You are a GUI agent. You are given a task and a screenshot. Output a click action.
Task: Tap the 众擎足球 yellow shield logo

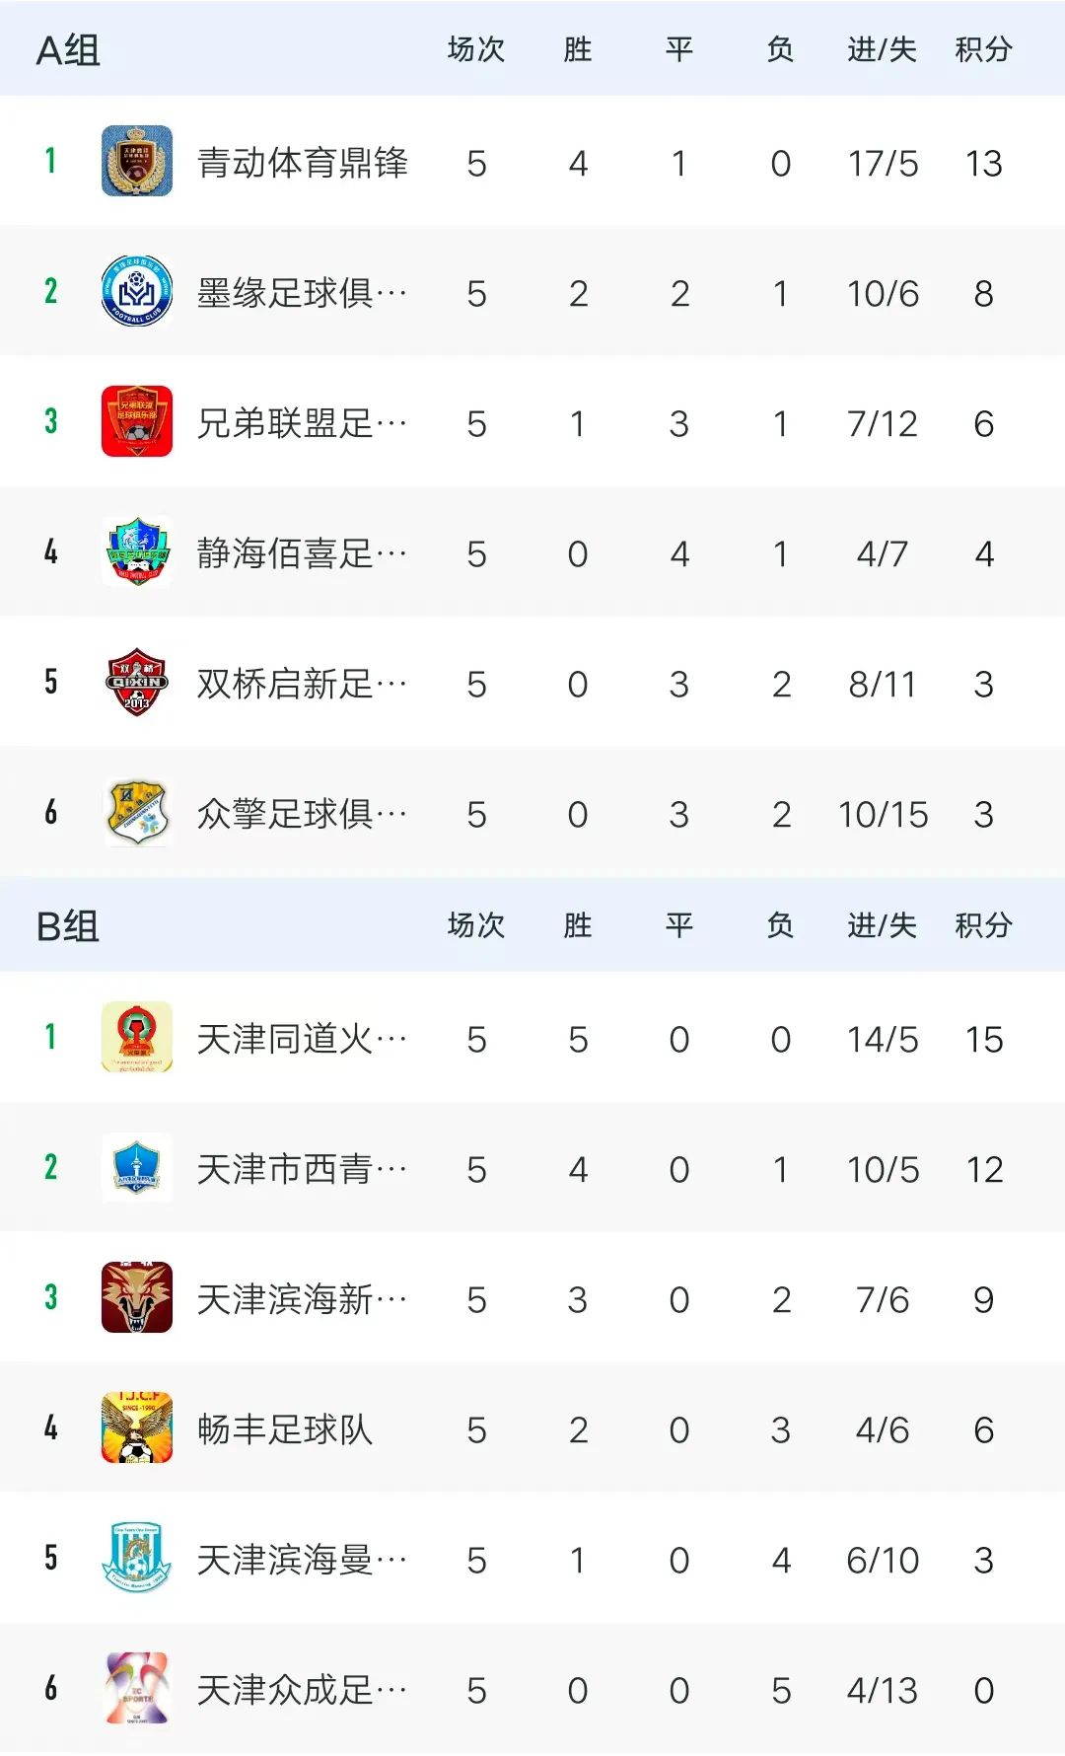tap(137, 812)
